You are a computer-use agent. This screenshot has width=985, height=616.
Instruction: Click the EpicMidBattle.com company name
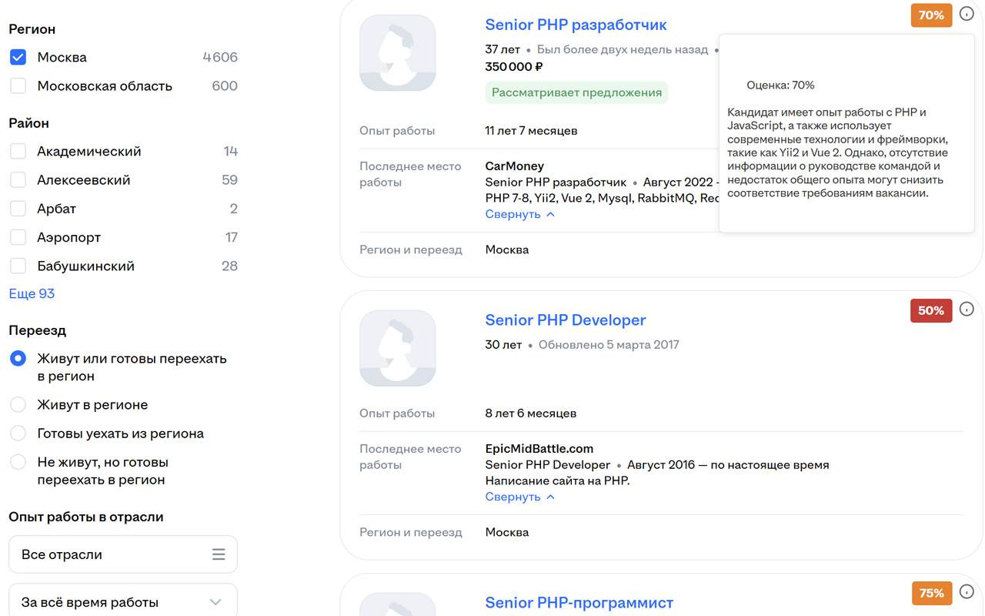[539, 448]
